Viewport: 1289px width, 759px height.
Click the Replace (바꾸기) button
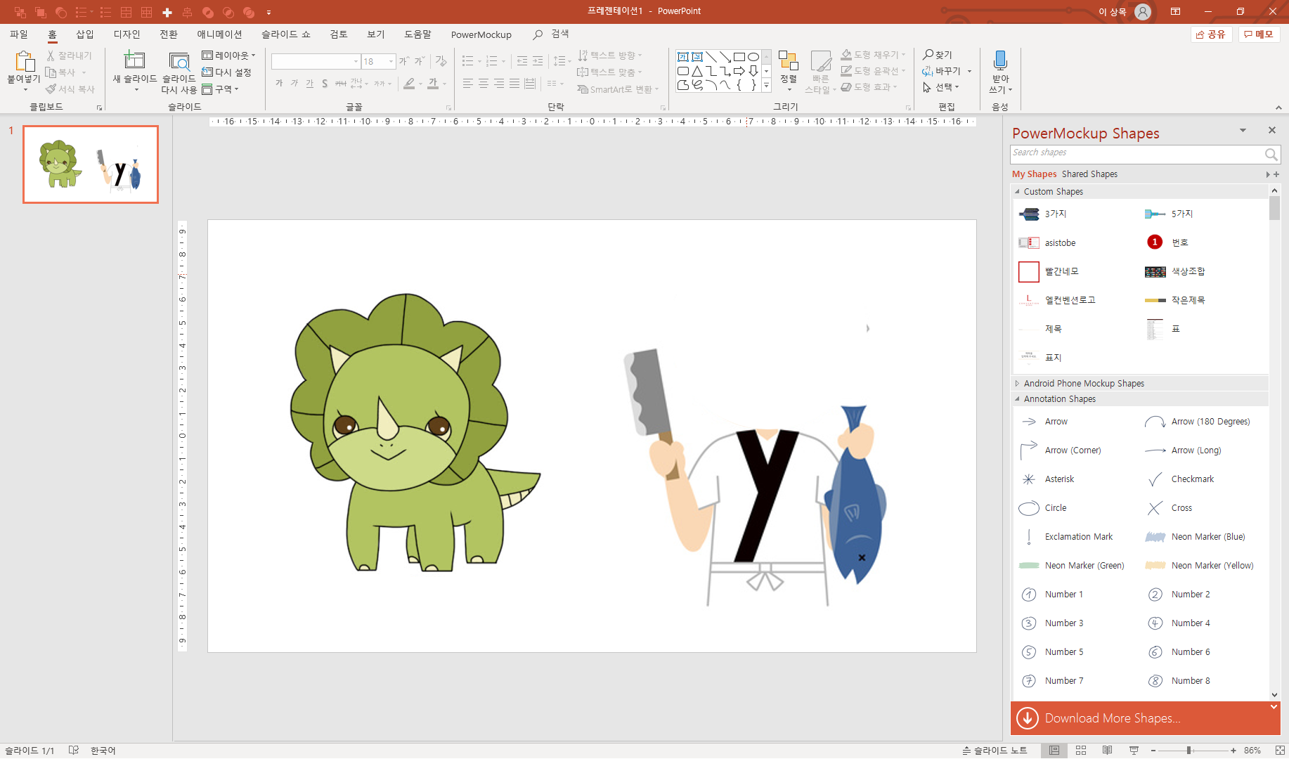941,71
